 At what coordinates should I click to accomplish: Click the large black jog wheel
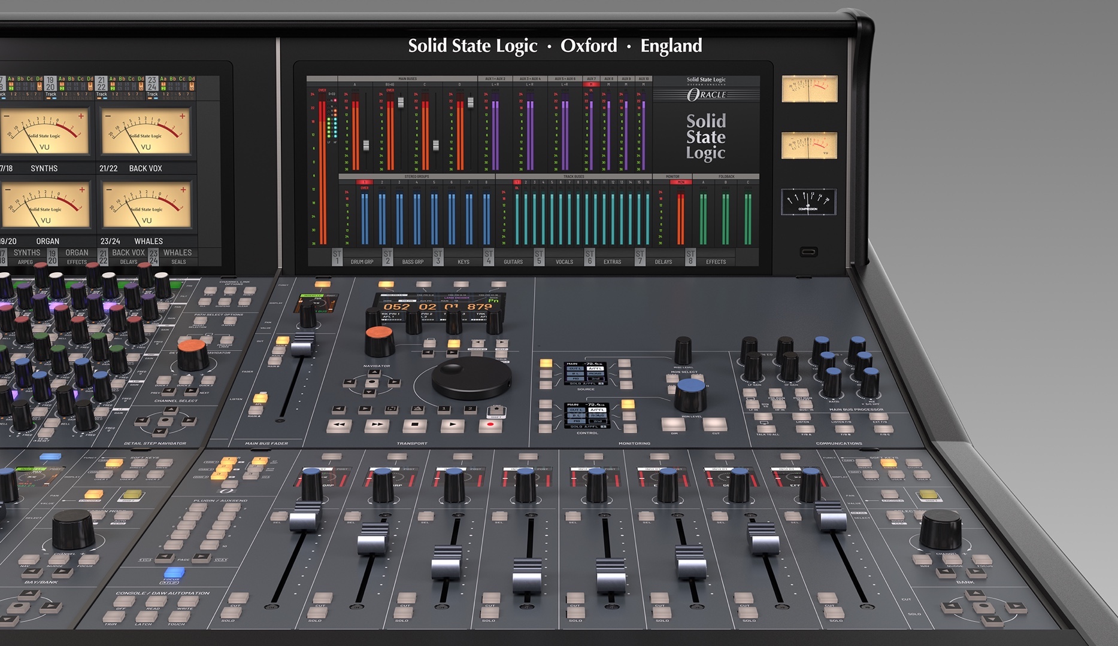click(471, 377)
